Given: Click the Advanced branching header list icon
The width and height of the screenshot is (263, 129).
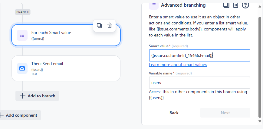Looking at the screenshot, I should pyautogui.click(x=153, y=5).
